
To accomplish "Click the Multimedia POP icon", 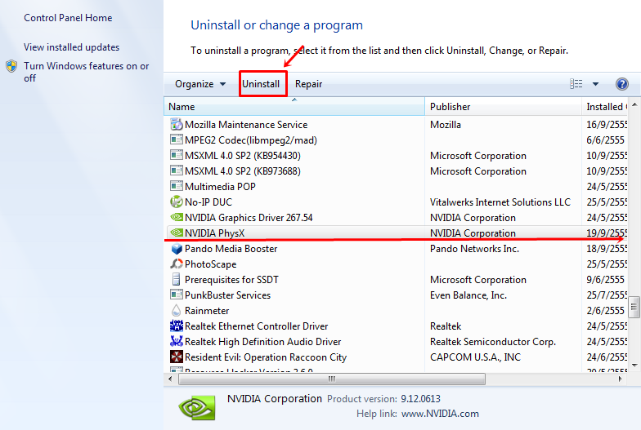I will click(x=177, y=186).
